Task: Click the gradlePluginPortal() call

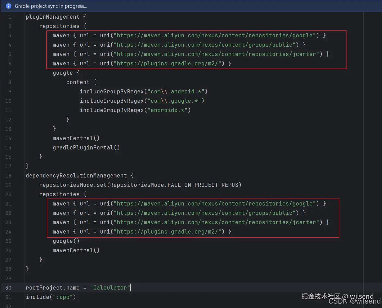Action: click(x=86, y=148)
